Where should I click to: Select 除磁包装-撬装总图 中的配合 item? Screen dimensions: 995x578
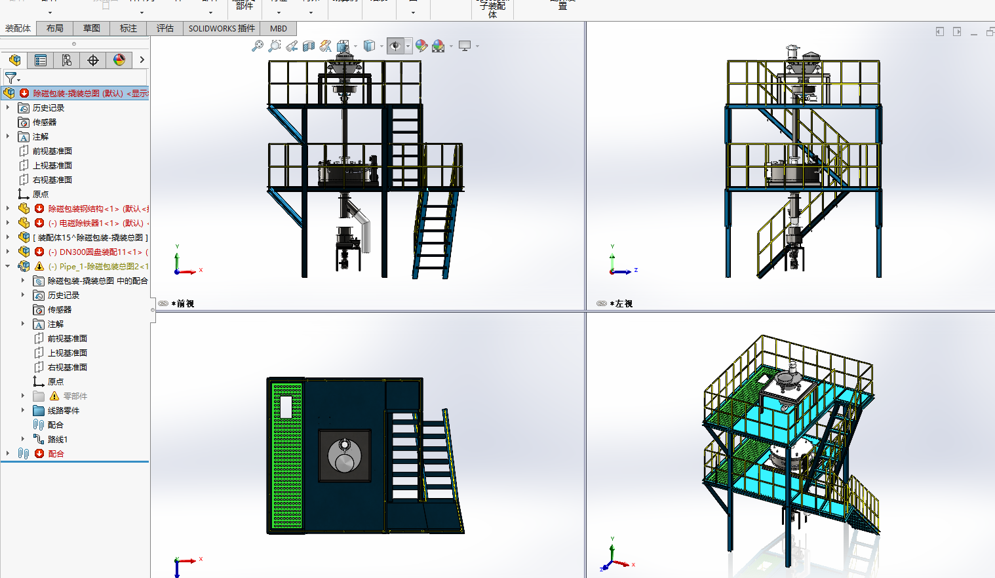click(98, 280)
